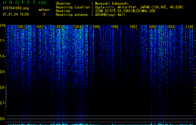Click the 1059 time marker

tap(171, 27)
